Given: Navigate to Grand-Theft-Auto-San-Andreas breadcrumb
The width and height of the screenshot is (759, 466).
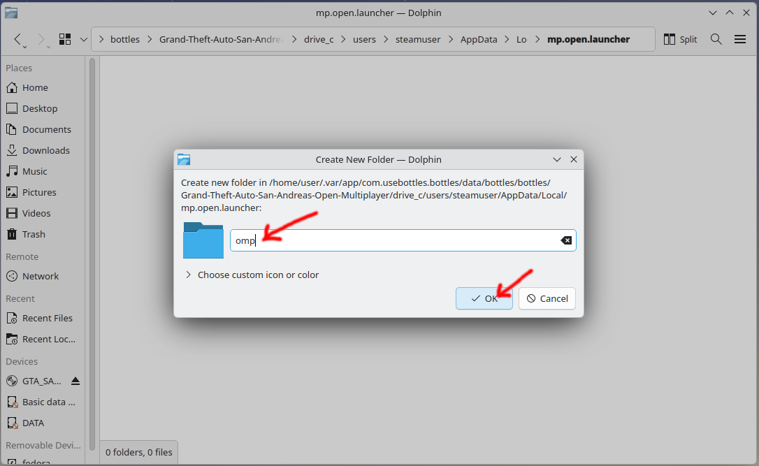Looking at the screenshot, I should 222,39.
